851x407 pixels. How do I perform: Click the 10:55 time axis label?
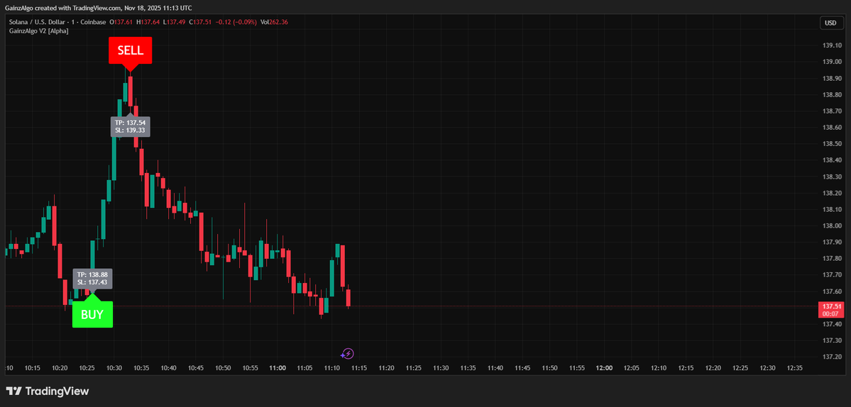point(251,368)
